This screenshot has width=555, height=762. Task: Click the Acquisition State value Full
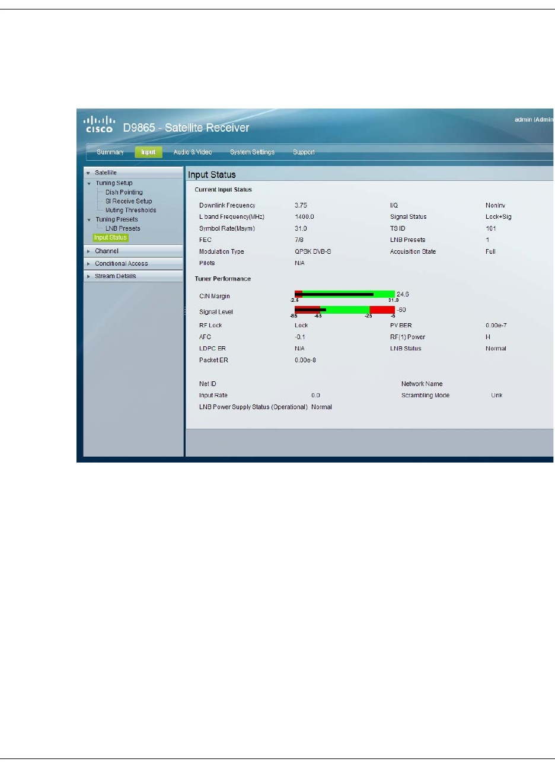490,251
